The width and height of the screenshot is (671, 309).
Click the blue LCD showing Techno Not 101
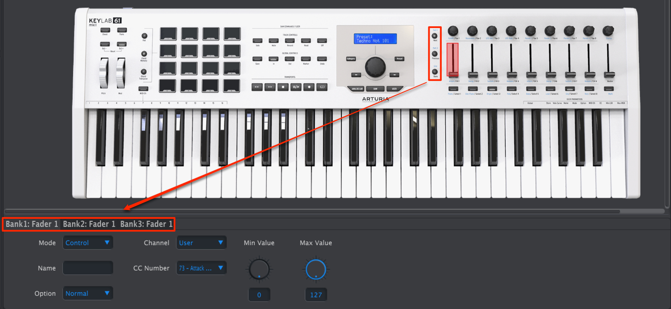(375, 39)
